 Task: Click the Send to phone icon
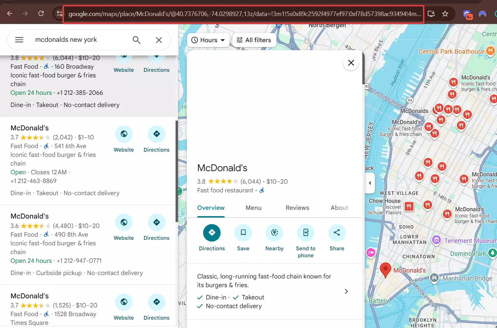pyautogui.click(x=306, y=233)
